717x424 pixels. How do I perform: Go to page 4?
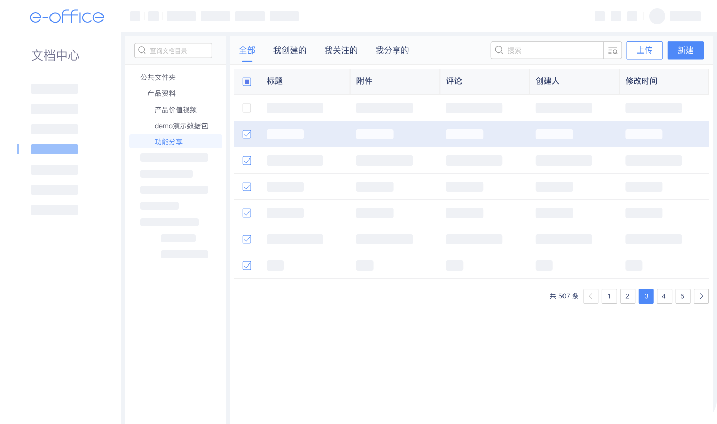tap(664, 296)
